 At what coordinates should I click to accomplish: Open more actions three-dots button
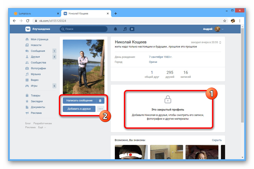click(101, 109)
